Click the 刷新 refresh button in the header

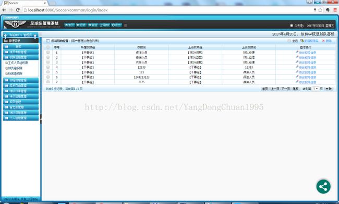105,25
